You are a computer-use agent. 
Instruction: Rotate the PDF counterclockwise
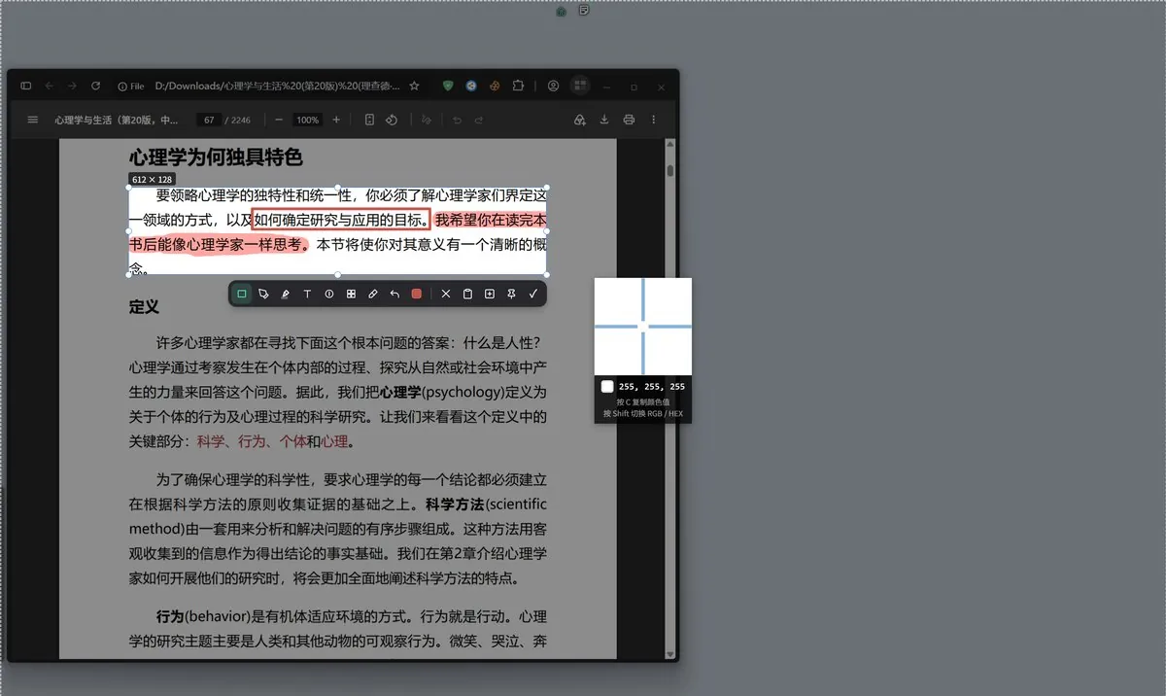pyautogui.click(x=392, y=120)
